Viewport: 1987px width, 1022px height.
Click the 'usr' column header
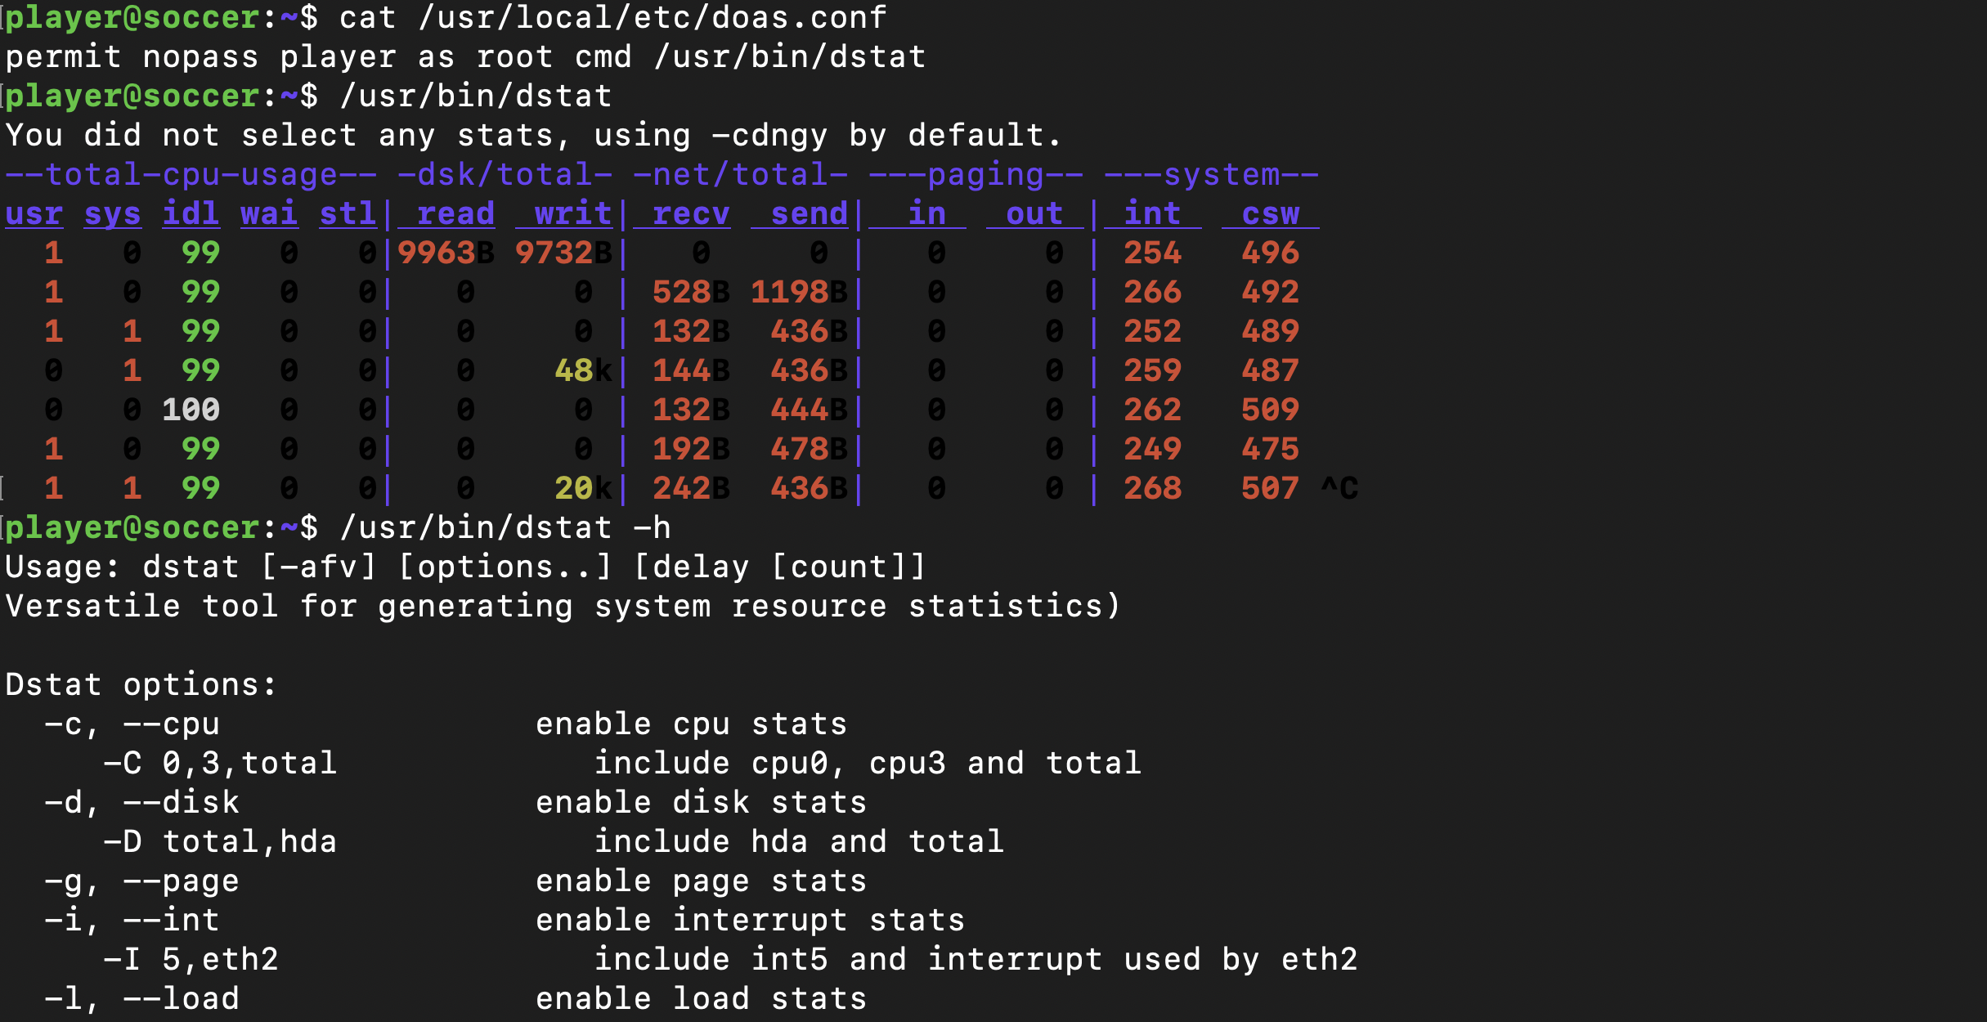pyautogui.click(x=34, y=213)
